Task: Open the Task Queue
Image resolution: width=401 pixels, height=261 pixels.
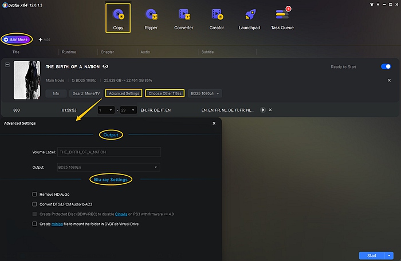Action: click(x=282, y=19)
